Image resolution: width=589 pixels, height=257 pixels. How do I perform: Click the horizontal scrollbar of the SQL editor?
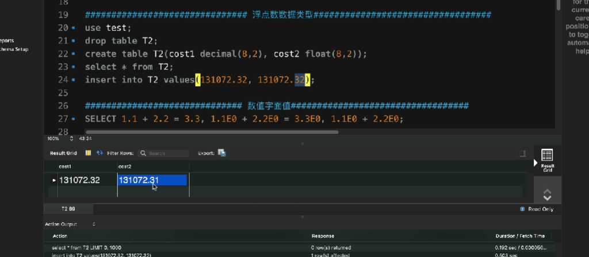tap(212, 132)
